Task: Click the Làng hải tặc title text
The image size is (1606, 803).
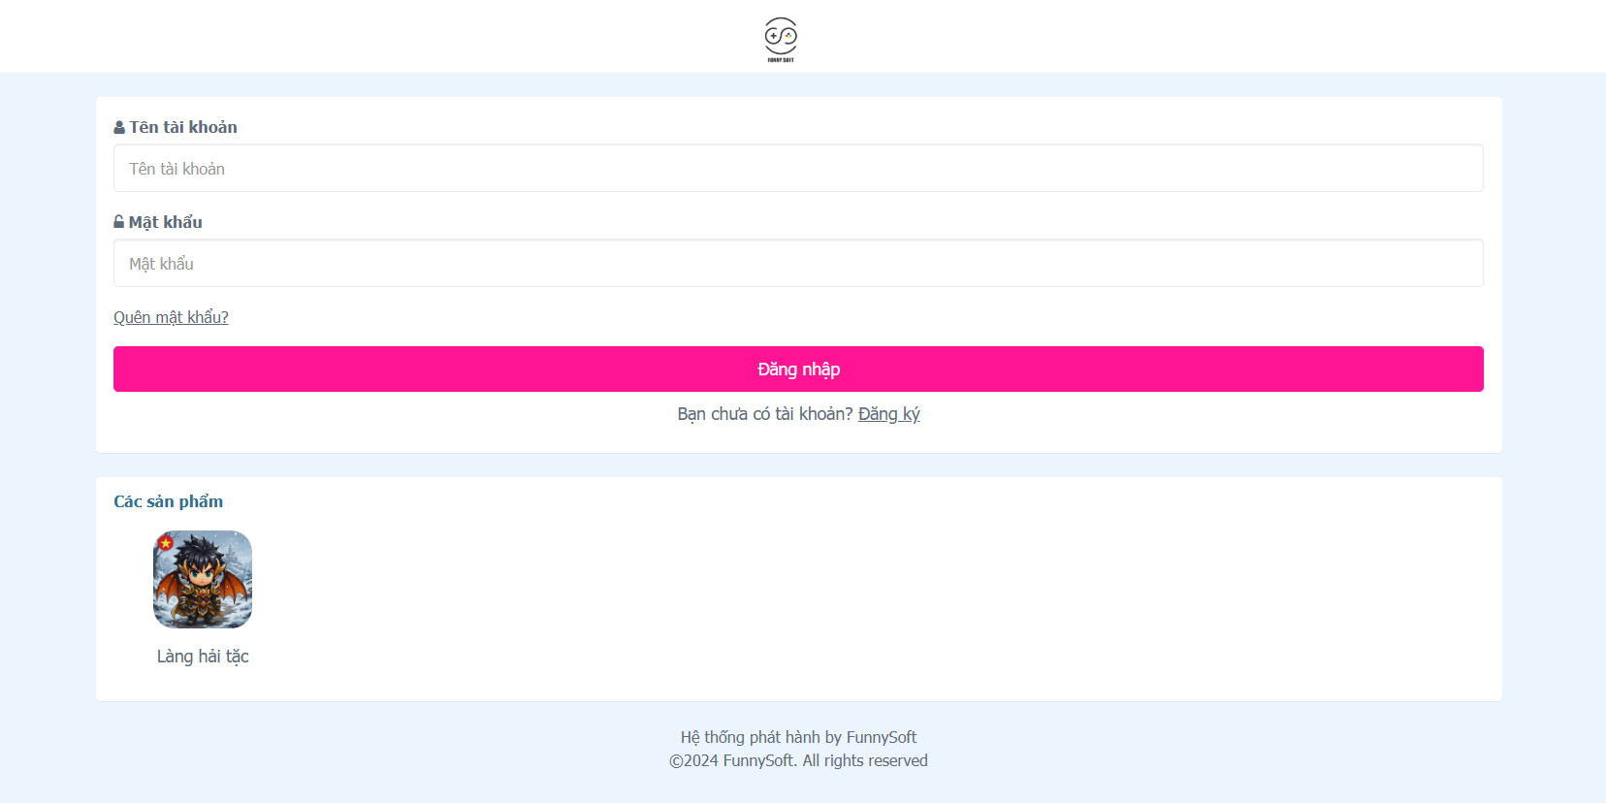Action: [203, 657]
